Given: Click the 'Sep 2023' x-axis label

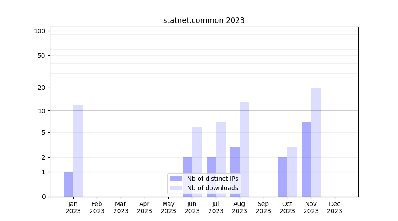Looking at the screenshot, I should 263,207.
